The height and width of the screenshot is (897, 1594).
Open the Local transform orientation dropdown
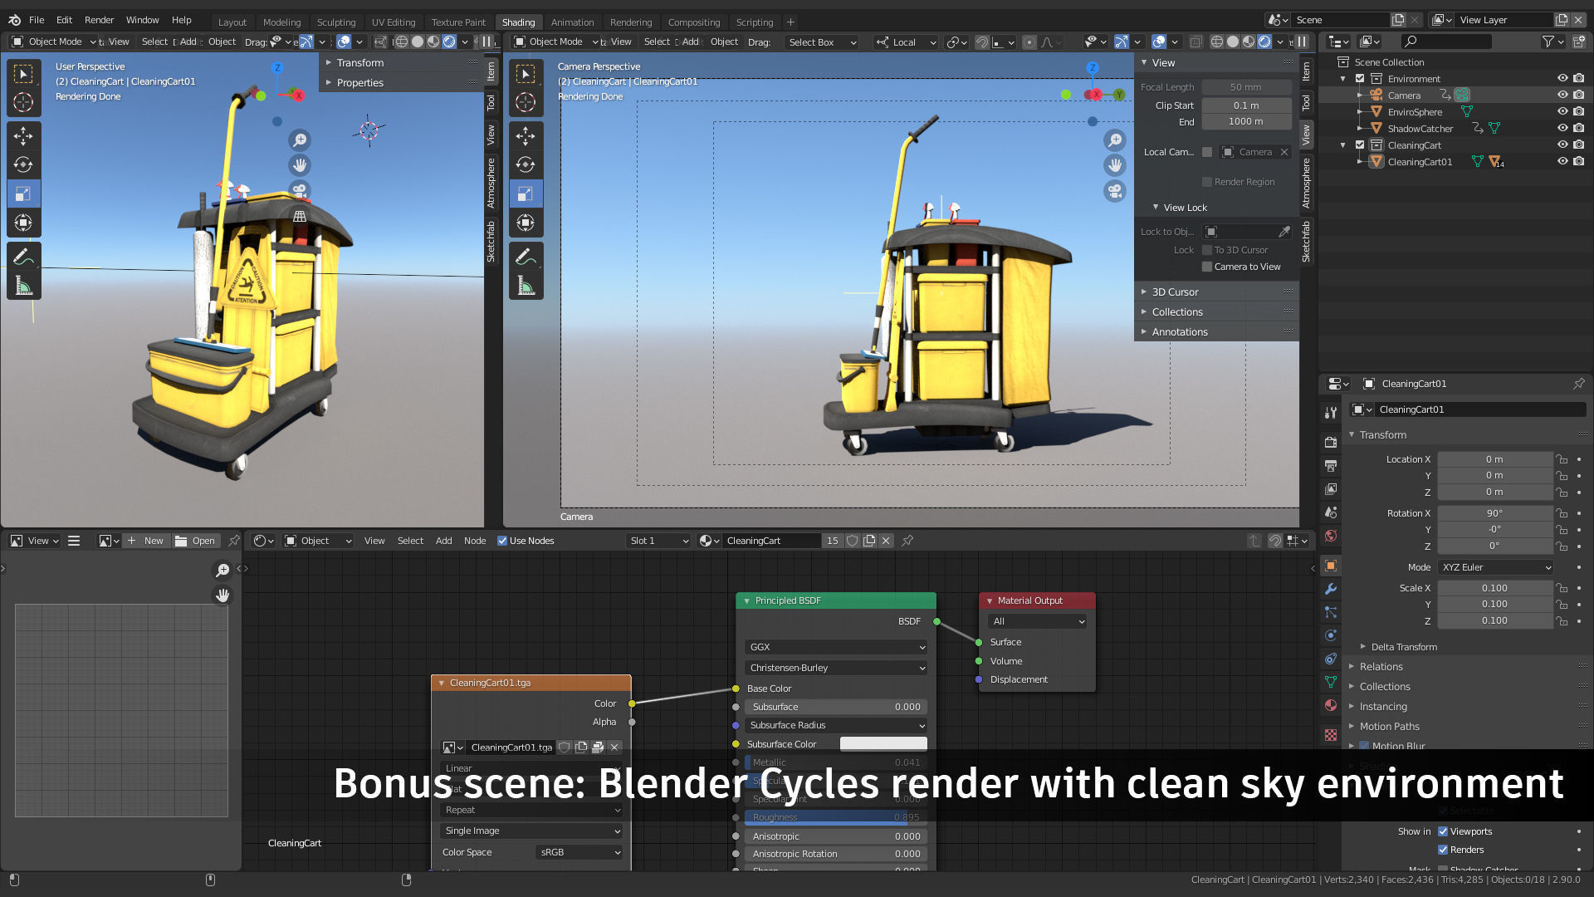click(906, 42)
